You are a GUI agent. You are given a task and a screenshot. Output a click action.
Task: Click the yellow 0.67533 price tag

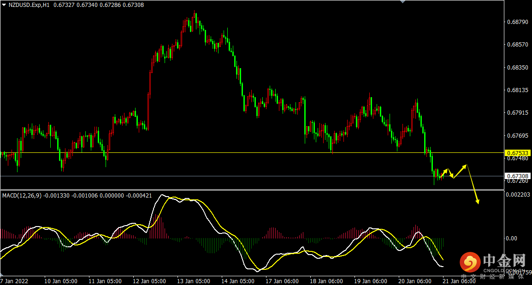tap(517, 153)
